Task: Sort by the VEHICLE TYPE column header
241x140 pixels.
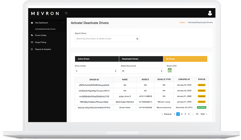Action: coord(164,79)
